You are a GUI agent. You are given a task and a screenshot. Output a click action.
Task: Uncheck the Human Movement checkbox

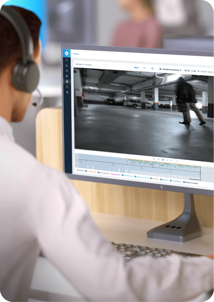pos(86,171)
